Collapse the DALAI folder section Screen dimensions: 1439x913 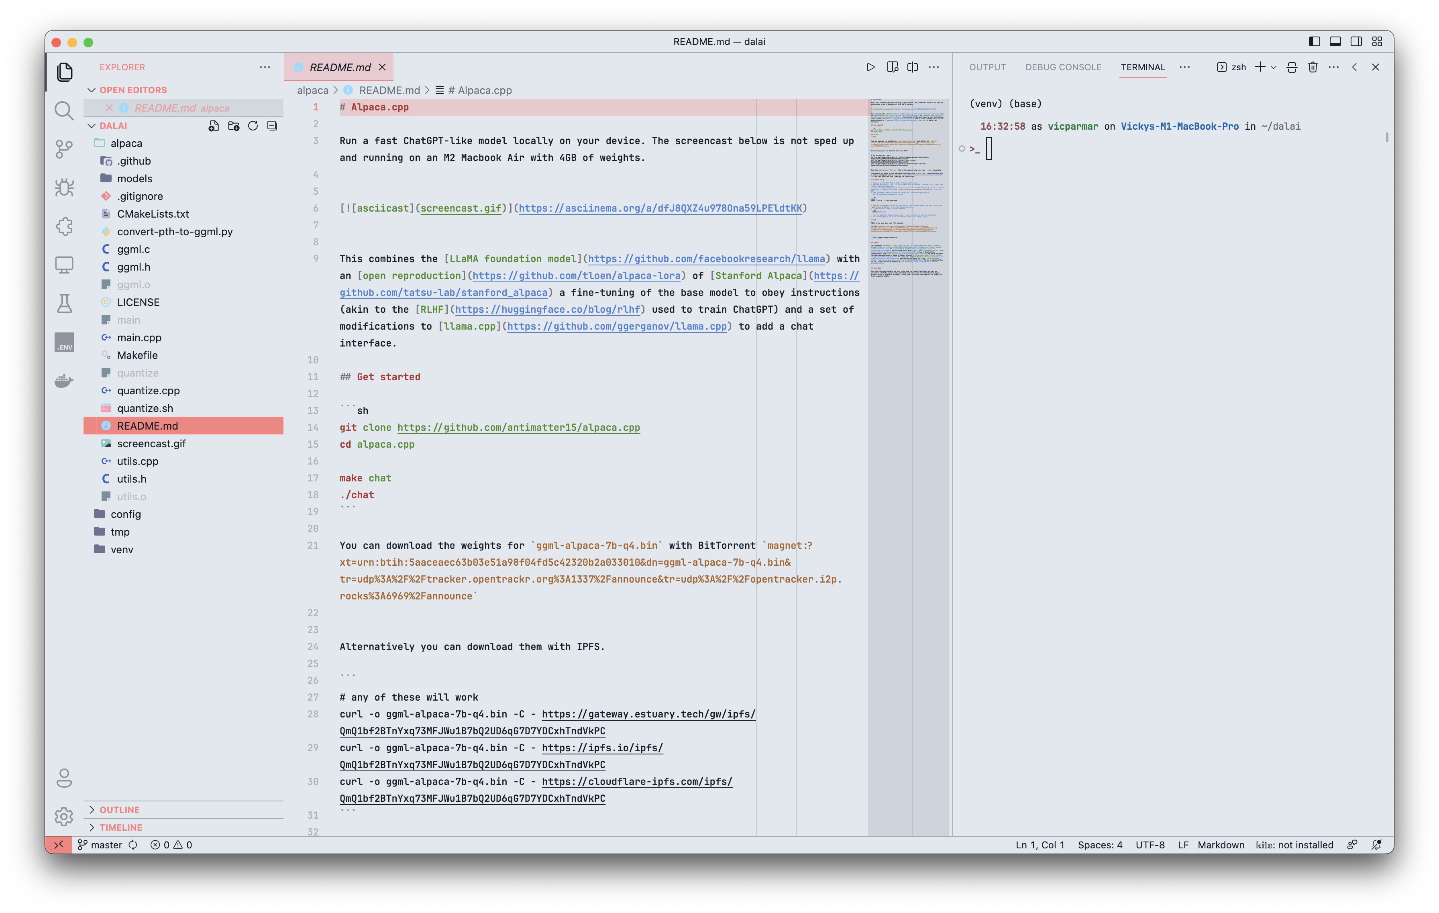coord(92,126)
